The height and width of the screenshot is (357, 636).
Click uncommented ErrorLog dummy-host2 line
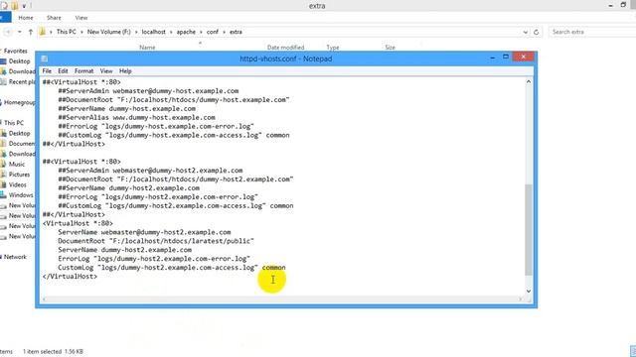pos(154,259)
